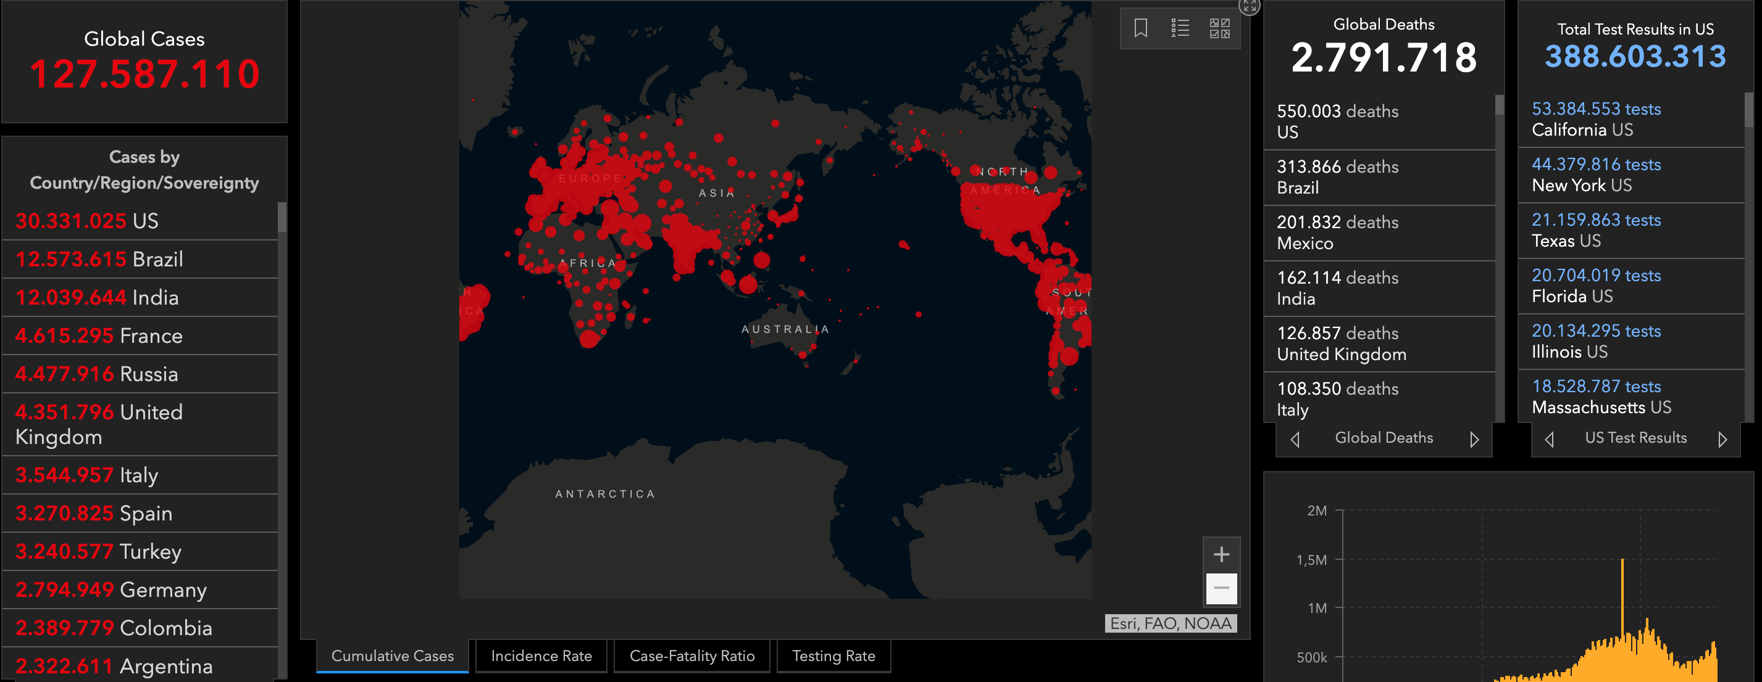Show the map legend list icon

pyautogui.click(x=1180, y=28)
